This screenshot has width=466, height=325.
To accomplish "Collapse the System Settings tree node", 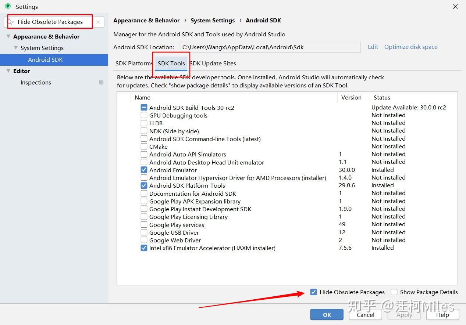I will 16,48.
